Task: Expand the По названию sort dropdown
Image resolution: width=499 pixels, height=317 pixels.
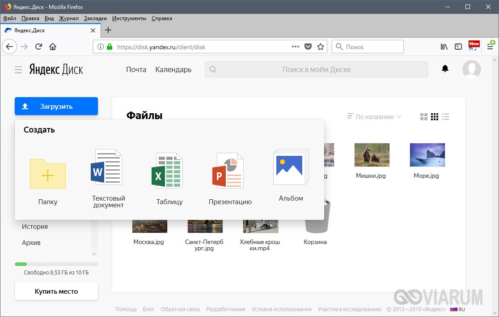Action: 374,117
